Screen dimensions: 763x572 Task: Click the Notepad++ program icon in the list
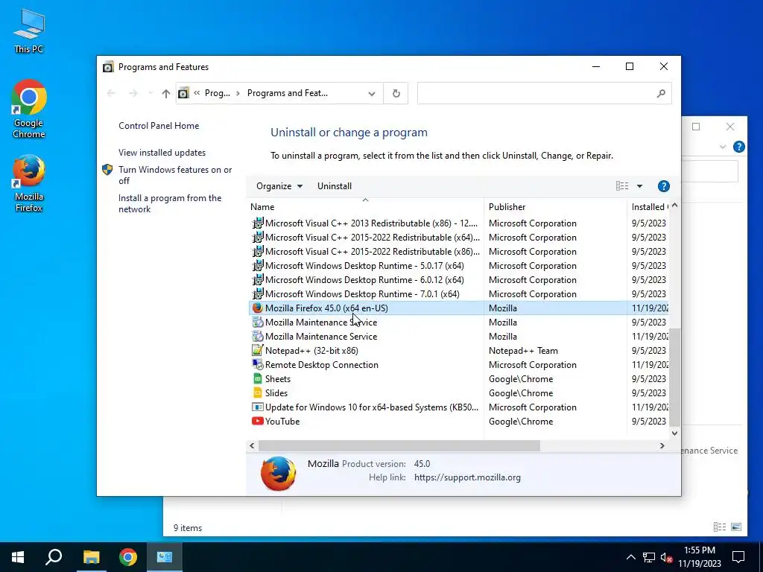click(257, 350)
